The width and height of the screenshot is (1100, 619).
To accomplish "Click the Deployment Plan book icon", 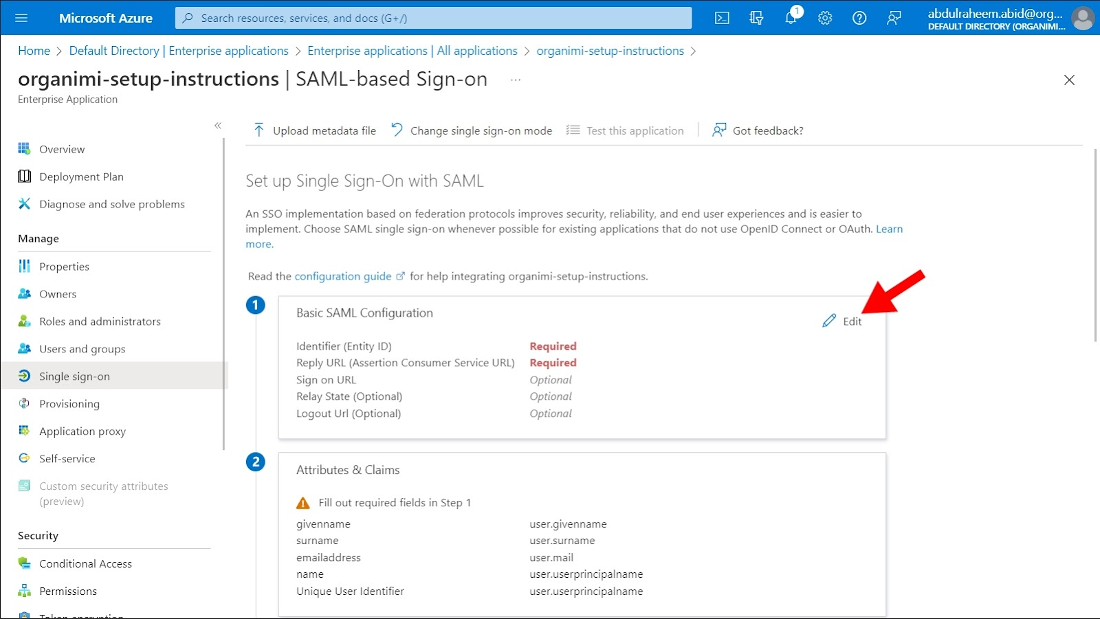I will tap(24, 176).
